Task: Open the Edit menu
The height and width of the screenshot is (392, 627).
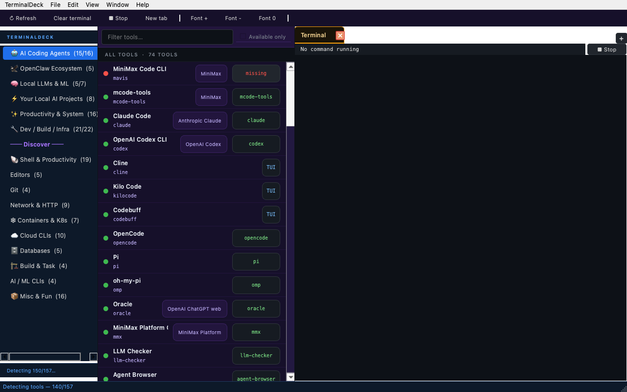Action: [x=73, y=5]
